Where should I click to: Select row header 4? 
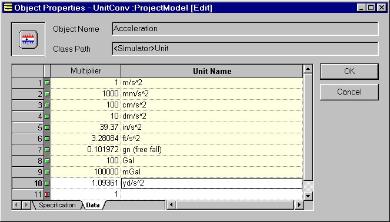coord(28,116)
